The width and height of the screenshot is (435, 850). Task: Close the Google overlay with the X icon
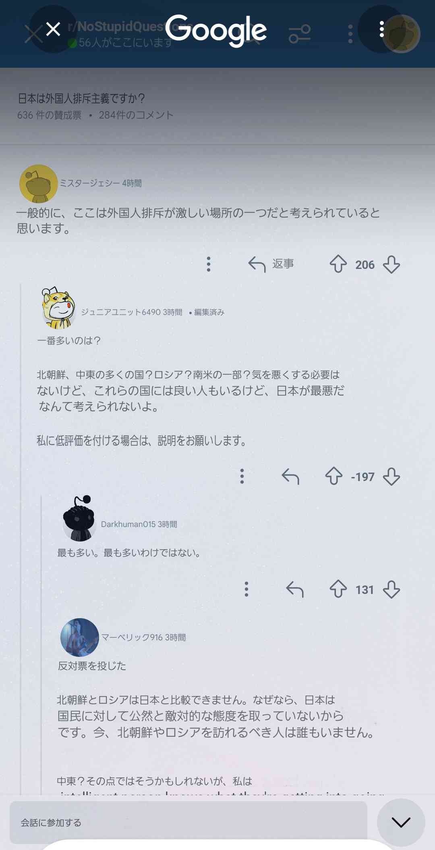tap(53, 29)
